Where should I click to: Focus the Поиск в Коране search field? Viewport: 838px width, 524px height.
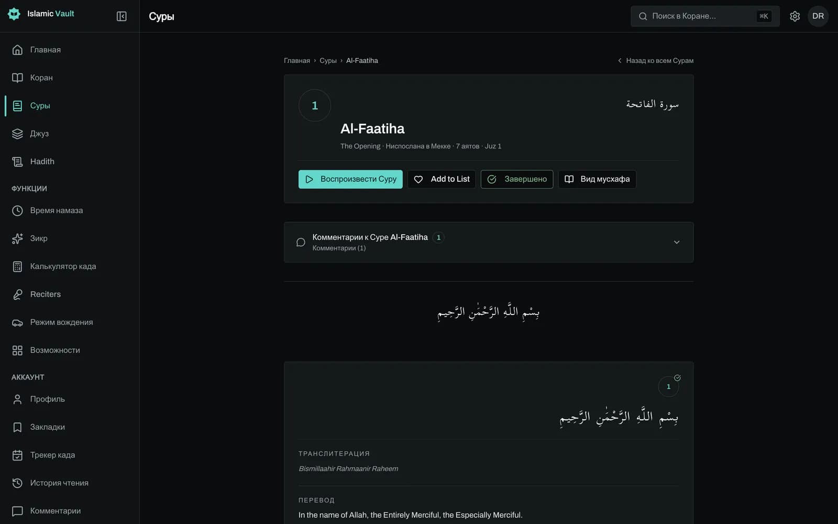[705, 16]
